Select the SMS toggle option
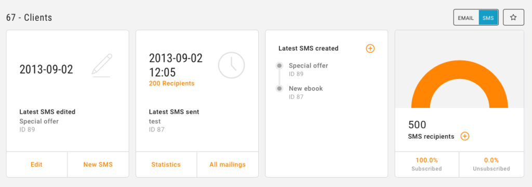Screen dimensions: 532x187 [x=488, y=17]
